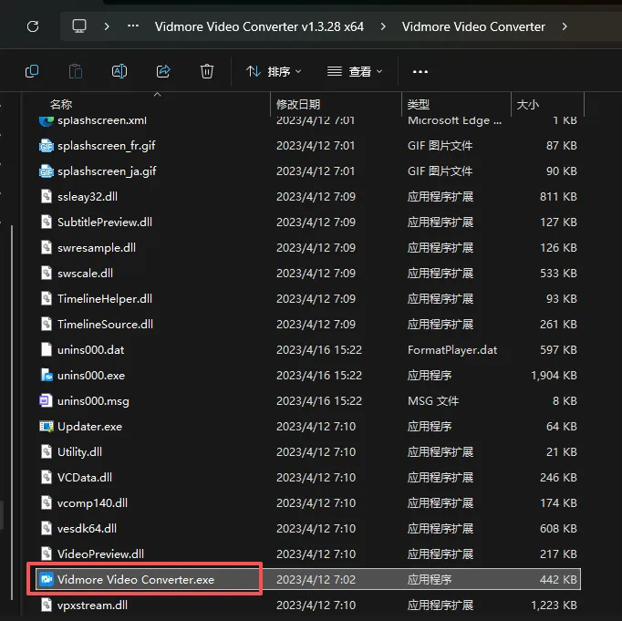Click the file name vpxstream.dll
The image size is (622, 621).
point(92,605)
